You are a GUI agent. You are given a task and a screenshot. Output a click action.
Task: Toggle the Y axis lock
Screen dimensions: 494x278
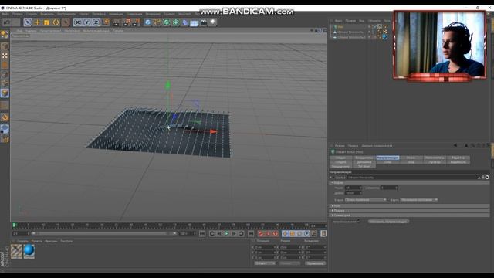click(x=86, y=22)
